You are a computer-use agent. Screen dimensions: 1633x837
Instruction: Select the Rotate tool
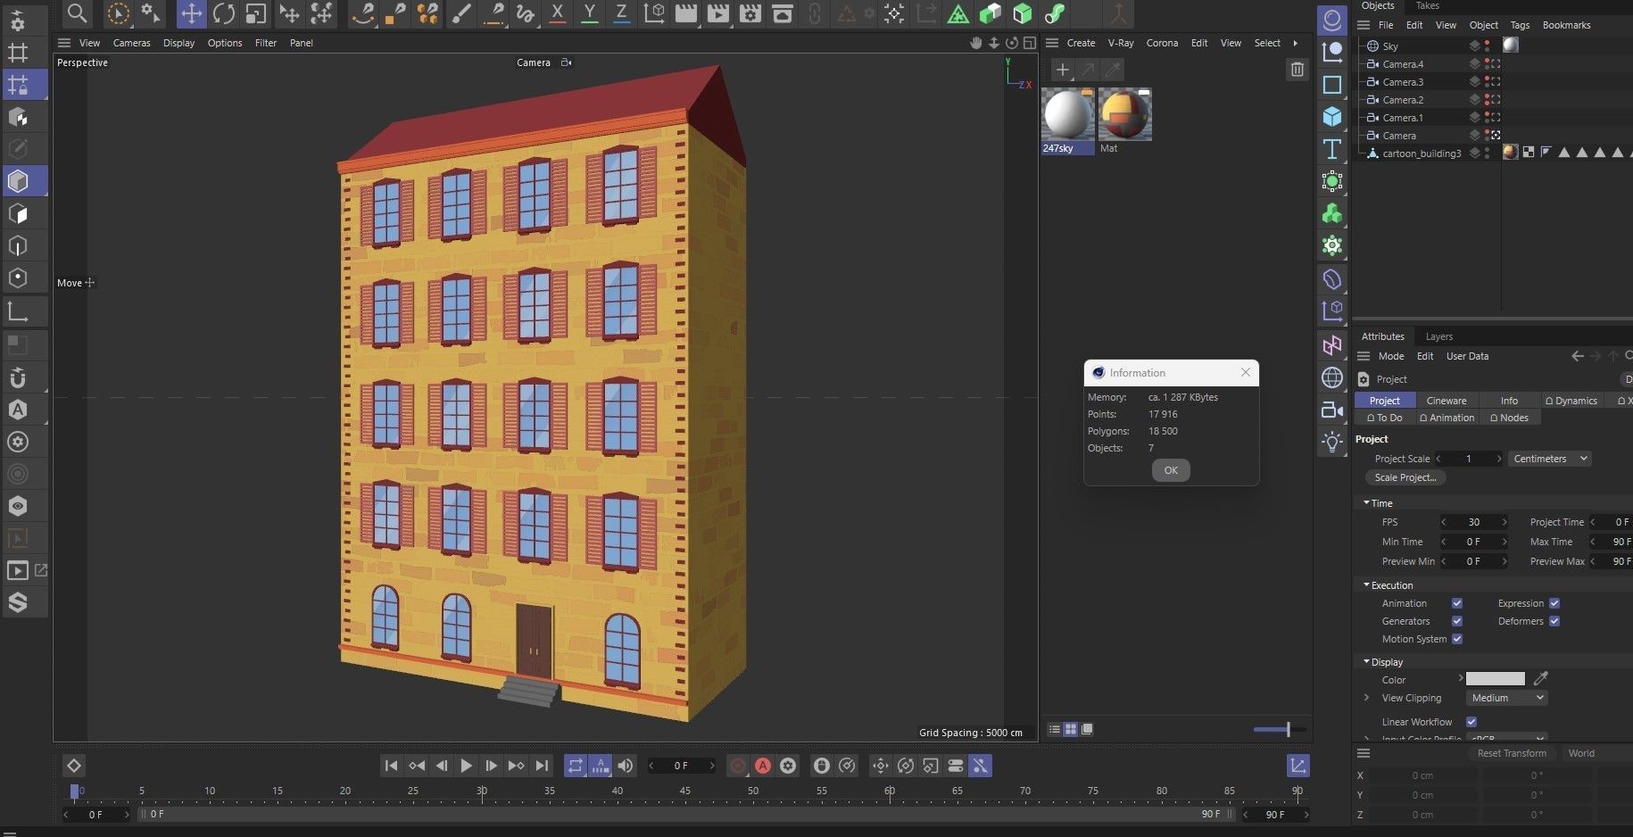coord(224,13)
